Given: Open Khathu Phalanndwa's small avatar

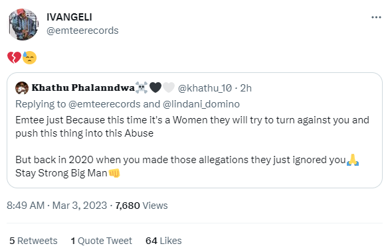Looking at the screenshot, I should pos(22,88).
